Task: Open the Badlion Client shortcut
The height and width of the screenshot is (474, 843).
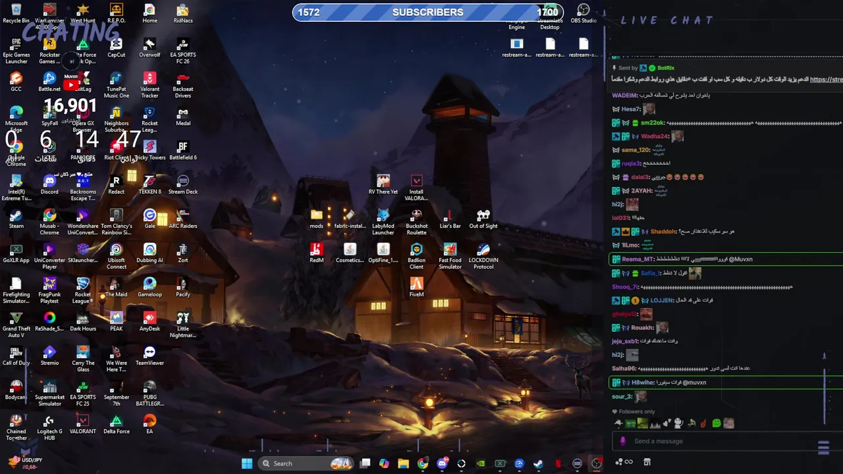Action: [416, 256]
